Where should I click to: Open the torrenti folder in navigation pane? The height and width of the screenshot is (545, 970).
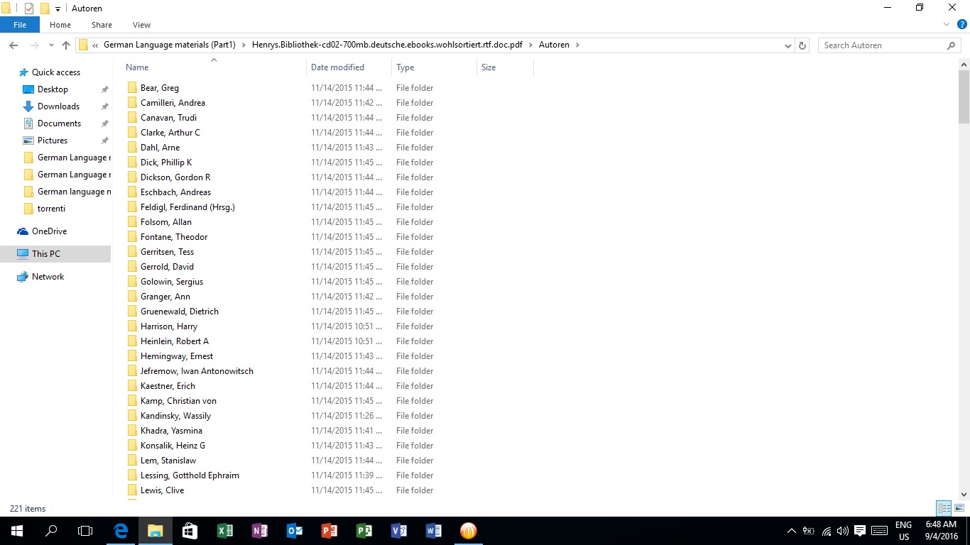(x=51, y=209)
